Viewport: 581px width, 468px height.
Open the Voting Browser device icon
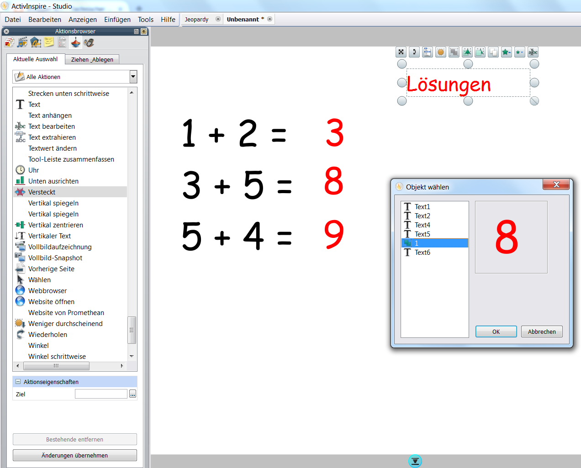point(89,42)
